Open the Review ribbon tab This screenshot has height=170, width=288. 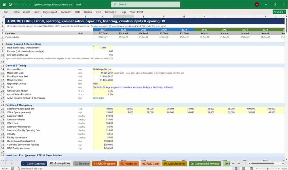(x=88, y=12)
